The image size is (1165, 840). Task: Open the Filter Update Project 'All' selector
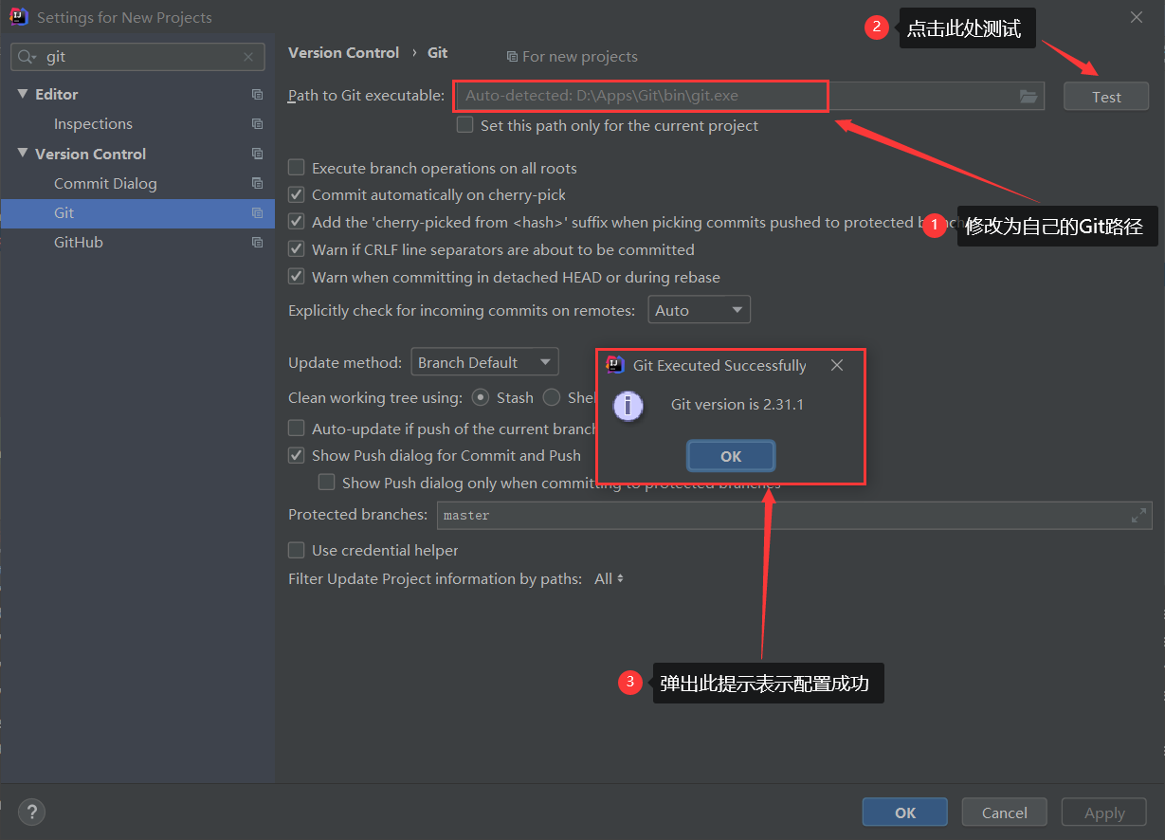click(x=609, y=578)
